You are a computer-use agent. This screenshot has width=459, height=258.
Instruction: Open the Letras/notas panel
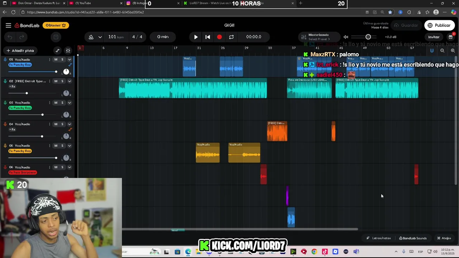click(379, 238)
